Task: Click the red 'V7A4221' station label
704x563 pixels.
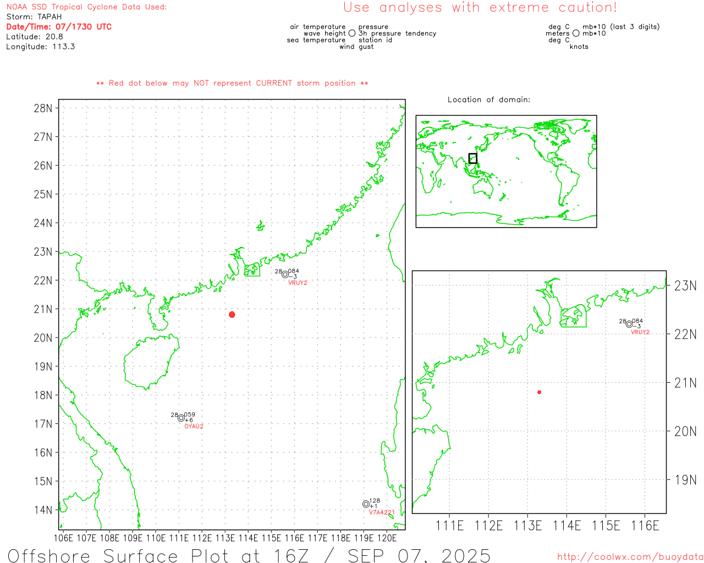Action: pos(382,512)
